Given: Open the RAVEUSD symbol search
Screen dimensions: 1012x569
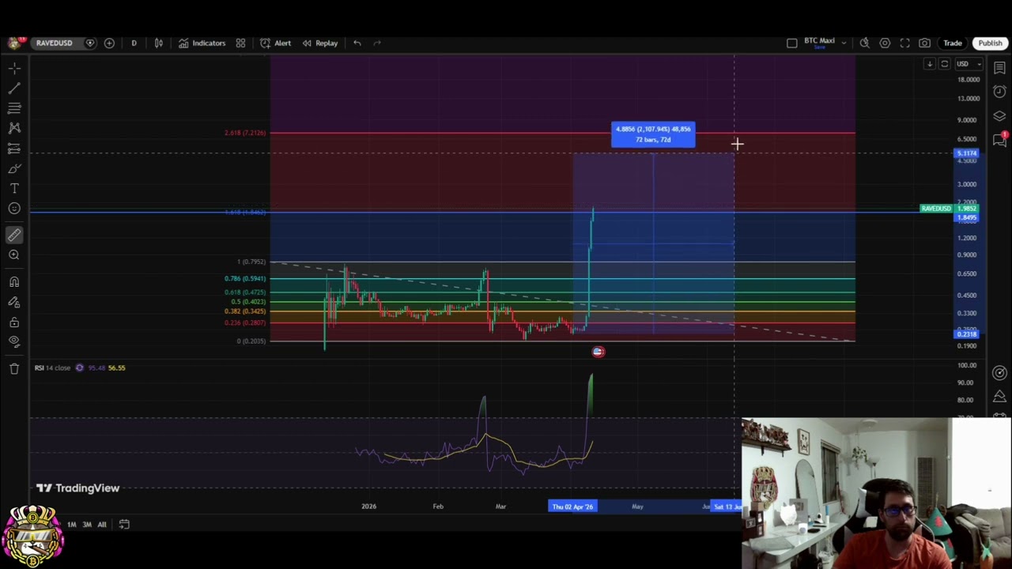Looking at the screenshot, I should point(54,43).
